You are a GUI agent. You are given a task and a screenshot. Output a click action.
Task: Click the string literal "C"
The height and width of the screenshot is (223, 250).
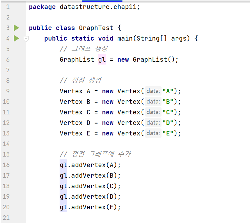pyautogui.click(x=168, y=112)
